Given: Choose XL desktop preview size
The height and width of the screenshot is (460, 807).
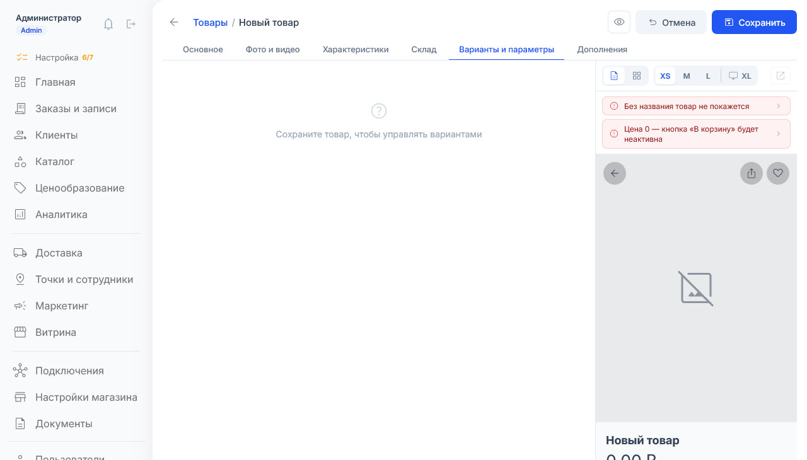Looking at the screenshot, I should 740,76.
